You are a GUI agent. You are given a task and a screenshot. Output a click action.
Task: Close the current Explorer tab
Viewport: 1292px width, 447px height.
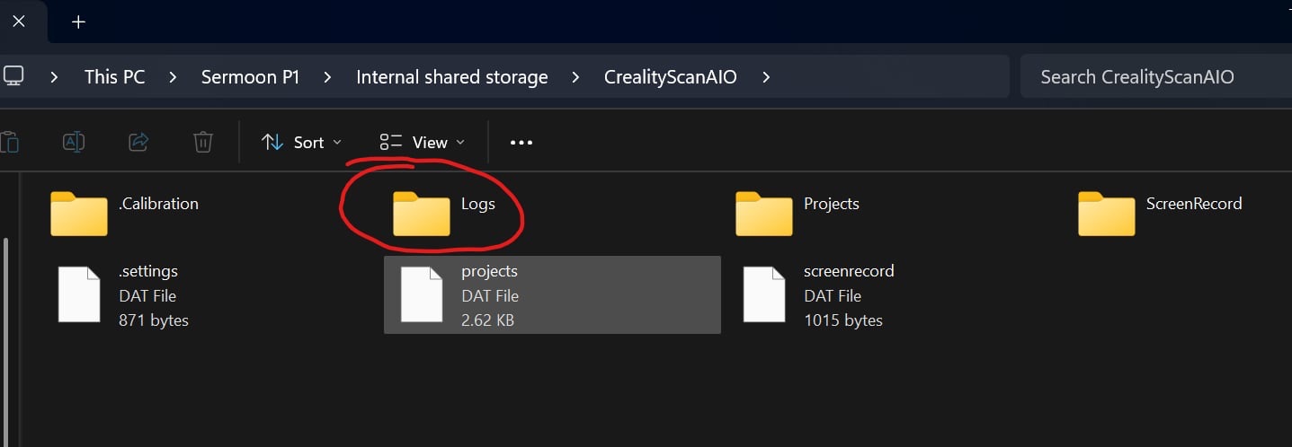click(18, 22)
